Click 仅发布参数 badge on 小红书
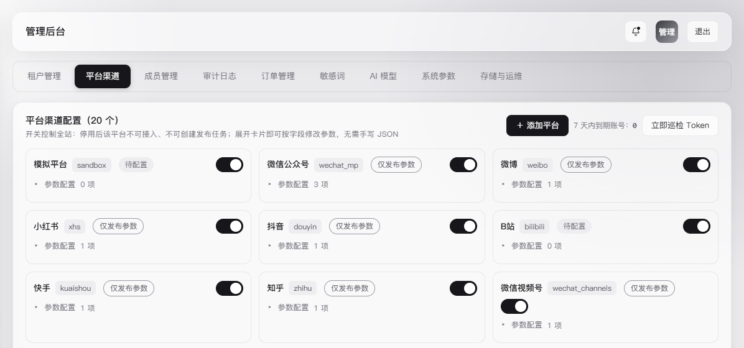The height and width of the screenshot is (348, 744). 118,227
